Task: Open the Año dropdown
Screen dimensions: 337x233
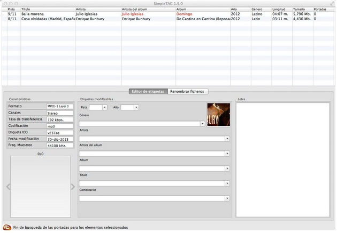Action: click(x=136, y=107)
